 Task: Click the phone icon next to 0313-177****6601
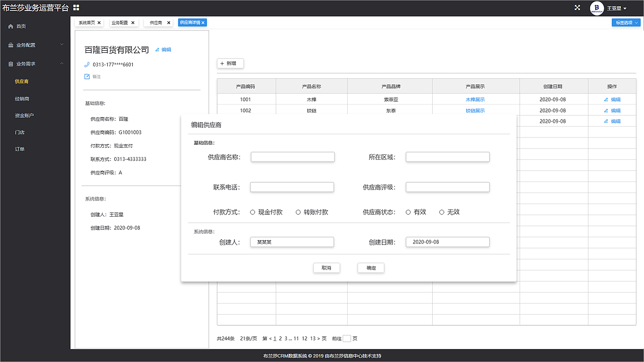pyautogui.click(x=87, y=64)
